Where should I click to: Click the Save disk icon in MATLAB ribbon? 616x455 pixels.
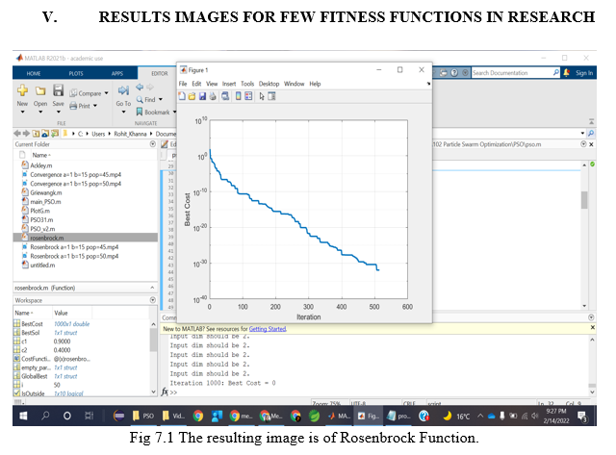click(58, 90)
